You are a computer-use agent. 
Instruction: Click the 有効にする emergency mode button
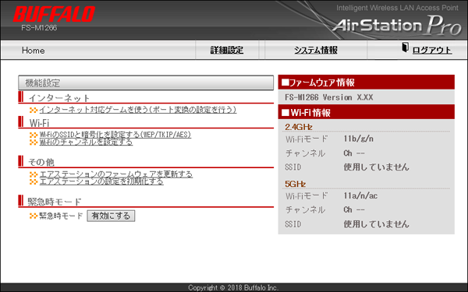point(111,216)
